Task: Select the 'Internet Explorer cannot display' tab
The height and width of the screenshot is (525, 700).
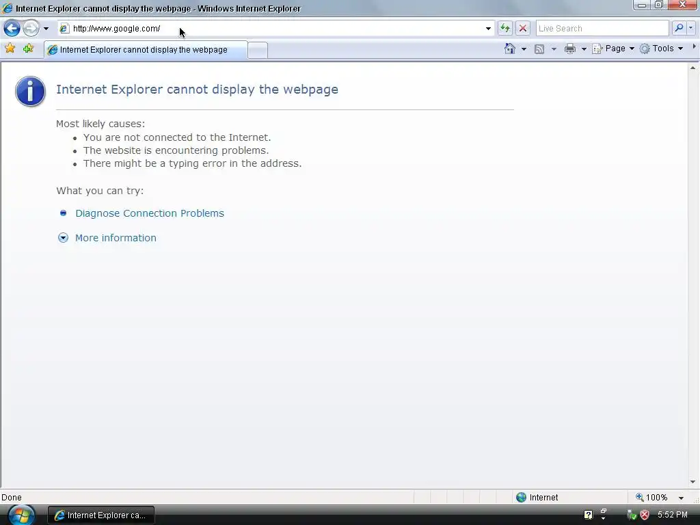Action: tap(146, 49)
